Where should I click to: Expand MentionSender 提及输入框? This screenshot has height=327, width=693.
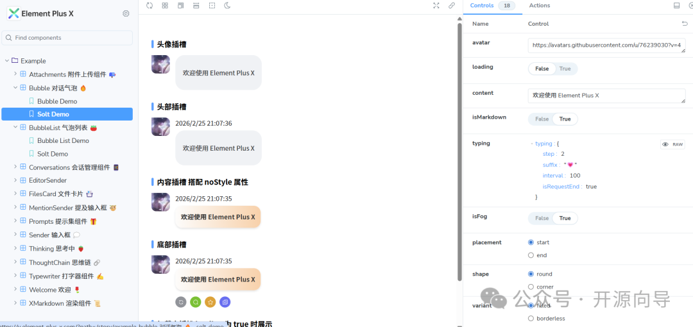pos(15,207)
